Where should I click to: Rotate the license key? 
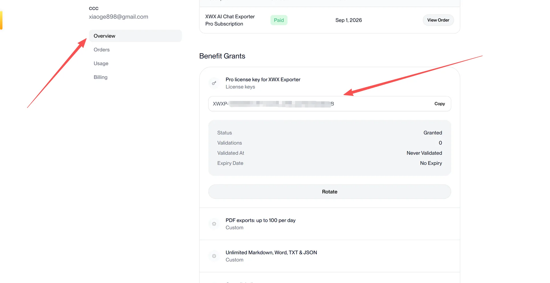(x=329, y=192)
